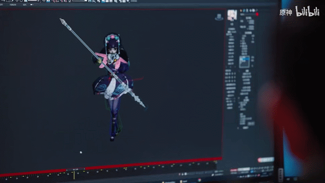The width and height of the screenshot is (325, 183).
Task: Click the time slider's left arrow to step back
Action: [x=67, y=170]
